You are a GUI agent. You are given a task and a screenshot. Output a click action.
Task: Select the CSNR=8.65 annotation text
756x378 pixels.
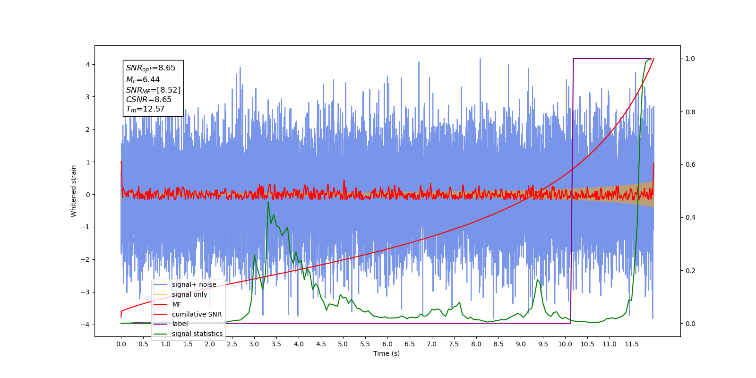[148, 99]
